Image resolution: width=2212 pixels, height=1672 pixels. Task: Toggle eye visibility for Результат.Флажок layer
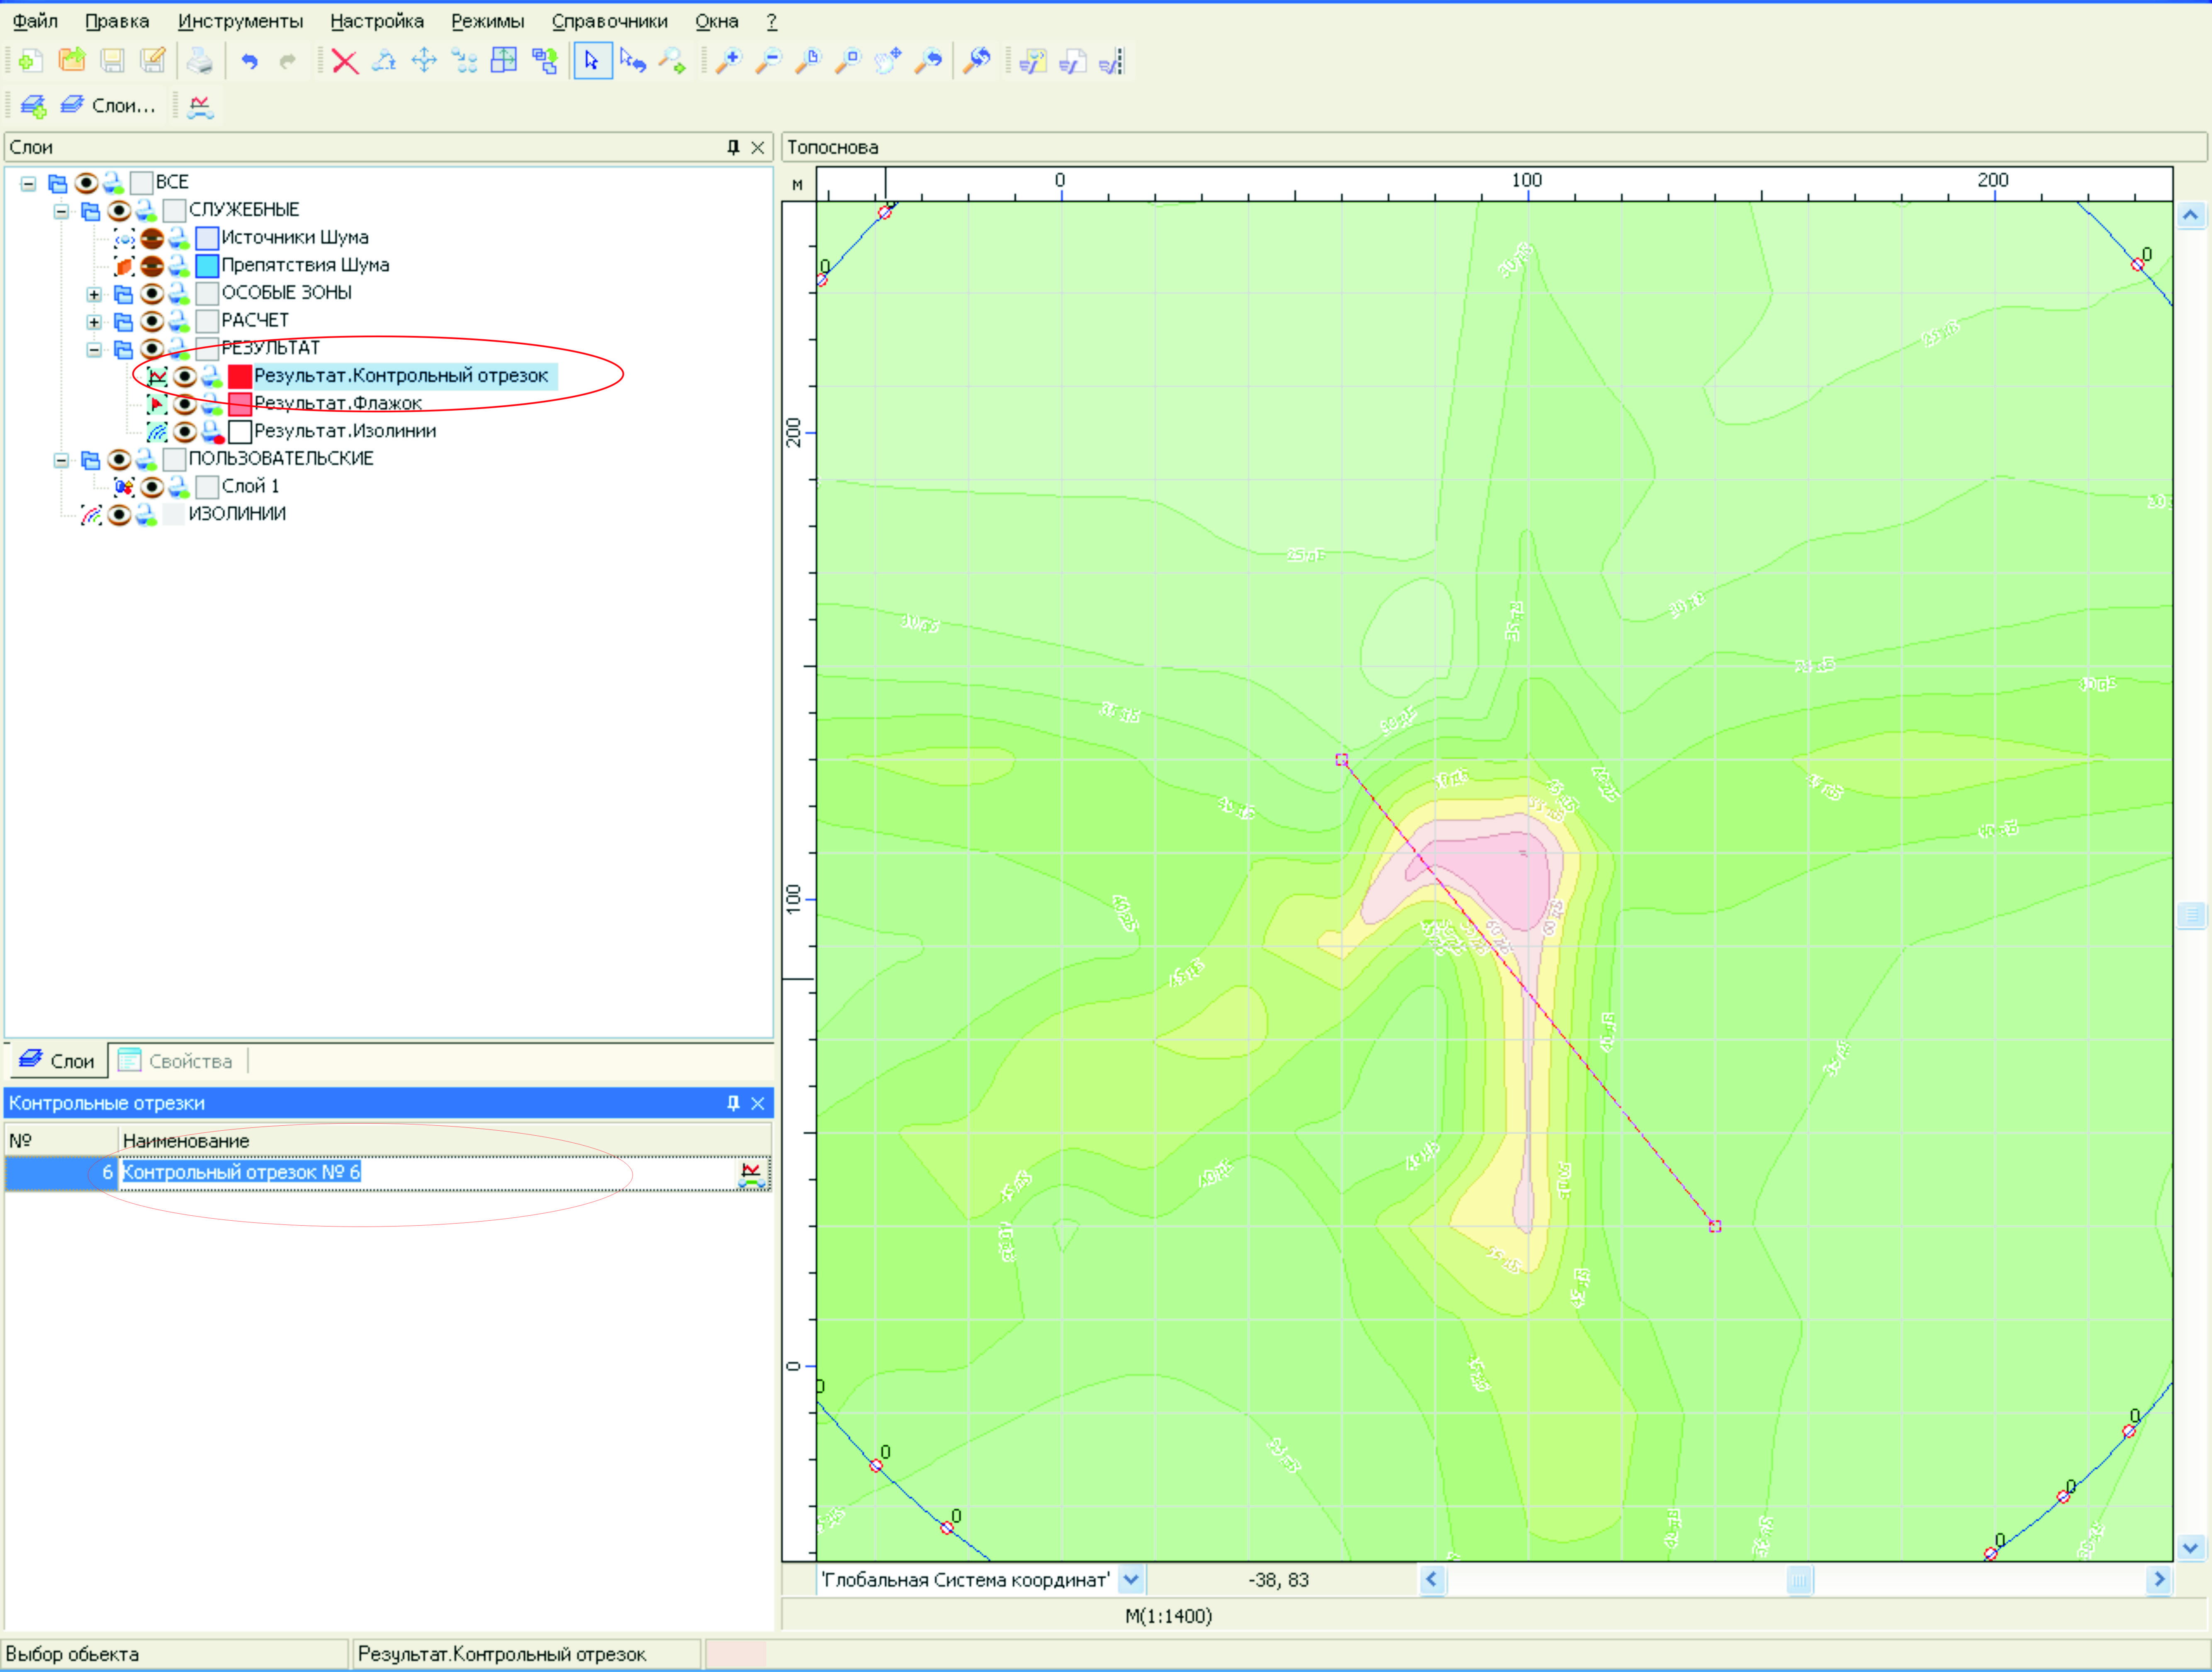click(185, 404)
